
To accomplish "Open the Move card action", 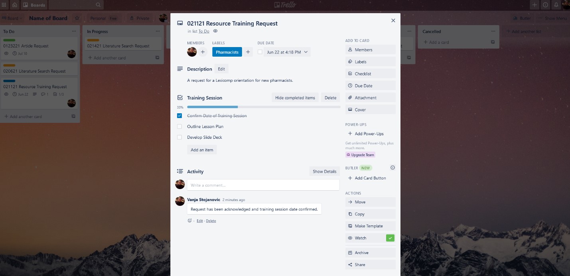I will (x=370, y=202).
